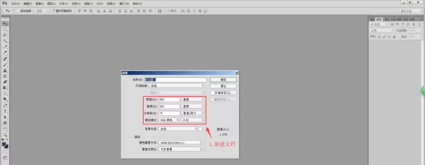The image size is (425, 165).
Task: Open the 像素长宽比 方形像素 dropdown
Action: (181, 149)
